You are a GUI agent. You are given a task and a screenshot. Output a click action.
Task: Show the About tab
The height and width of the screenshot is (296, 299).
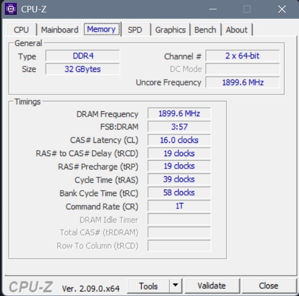[237, 30]
